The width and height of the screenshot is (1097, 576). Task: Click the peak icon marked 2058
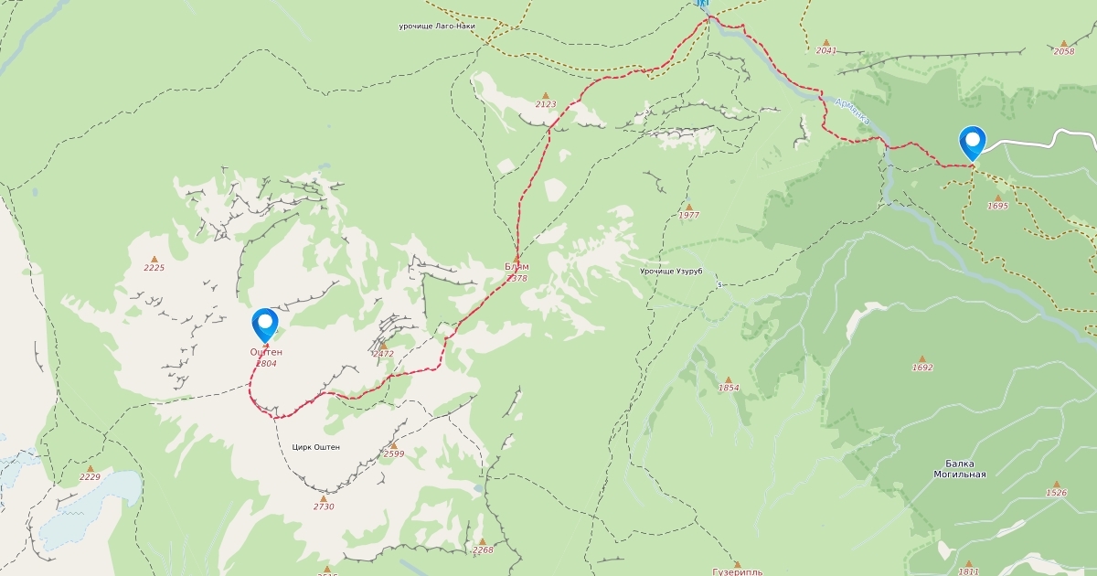pyautogui.click(x=1063, y=43)
